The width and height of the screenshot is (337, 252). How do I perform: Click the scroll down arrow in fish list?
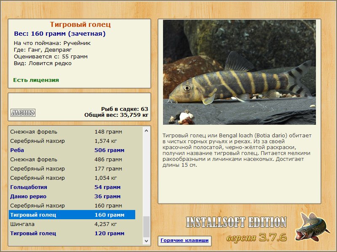pyautogui.click(x=146, y=241)
